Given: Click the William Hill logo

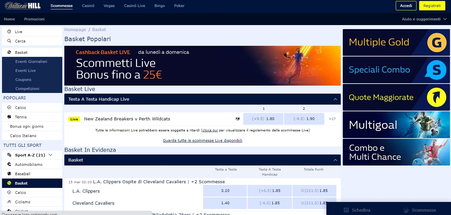Looking at the screenshot, I should pyautogui.click(x=22, y=6).
